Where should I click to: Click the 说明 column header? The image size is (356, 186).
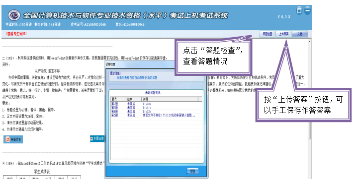(170, 99)
